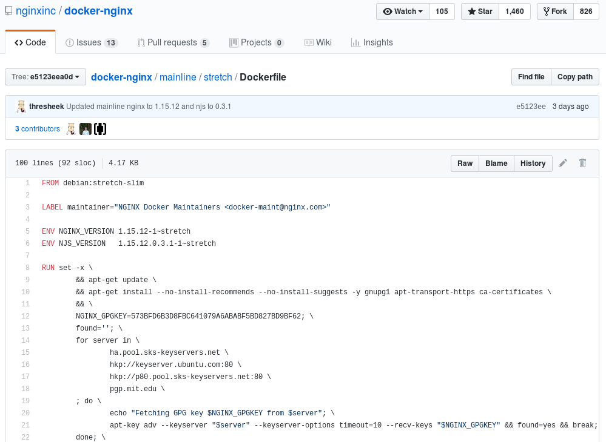Click the first contributor avatar
The height and width of the screenshot is (442, 606).
(71, 129)
